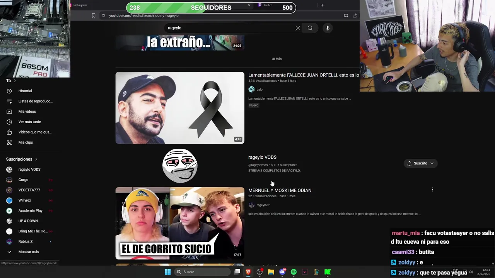Open Suscrito notification dropdown for rageylo VODS

pos(420,163)
